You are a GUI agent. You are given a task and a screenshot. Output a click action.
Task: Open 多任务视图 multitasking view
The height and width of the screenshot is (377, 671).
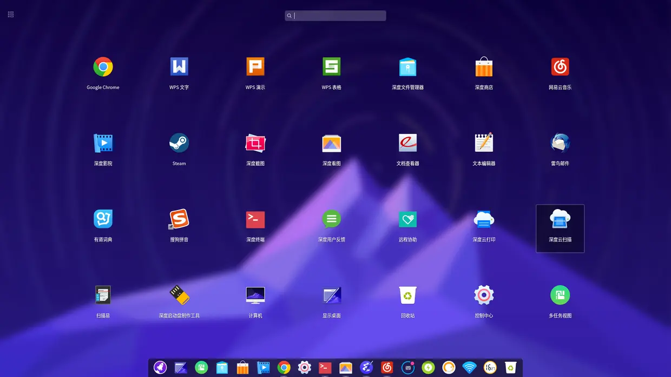tap(560, 295)
